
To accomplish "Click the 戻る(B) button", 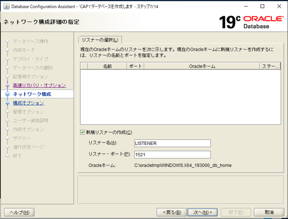I will 172,212.
